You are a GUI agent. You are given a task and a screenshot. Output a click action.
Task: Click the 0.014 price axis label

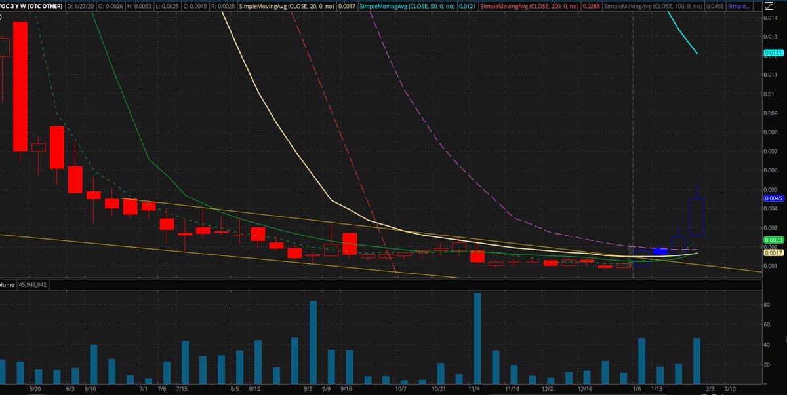tap(770, 18)
